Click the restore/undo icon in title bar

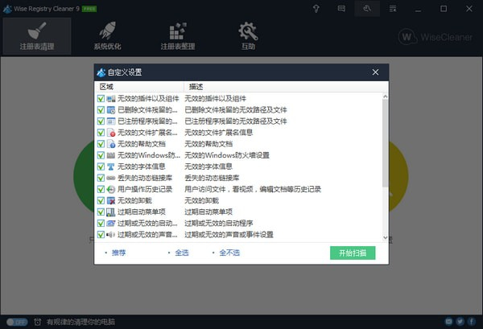click(365, 9)
